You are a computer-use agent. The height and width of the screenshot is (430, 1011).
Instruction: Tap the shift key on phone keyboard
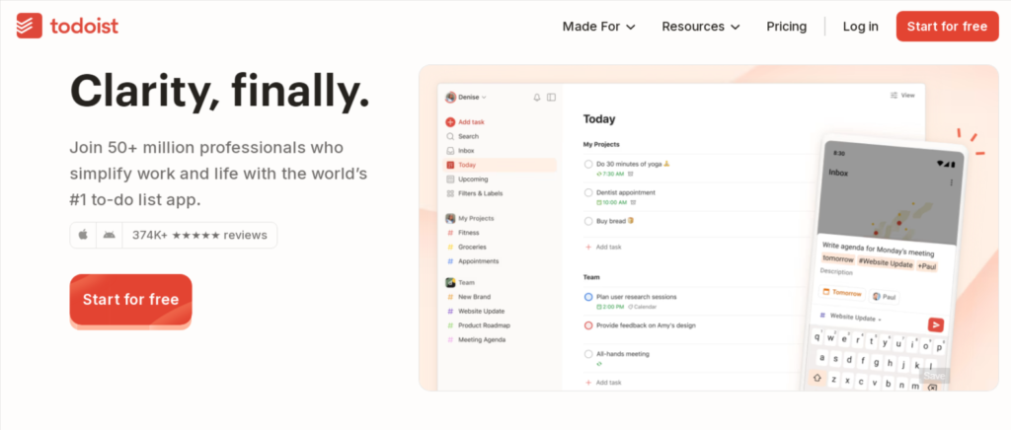817,378
